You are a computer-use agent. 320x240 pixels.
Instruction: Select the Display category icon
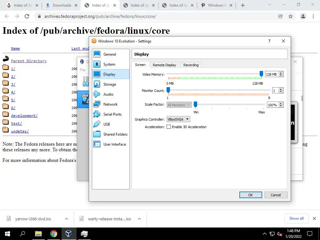pos(97,74)
